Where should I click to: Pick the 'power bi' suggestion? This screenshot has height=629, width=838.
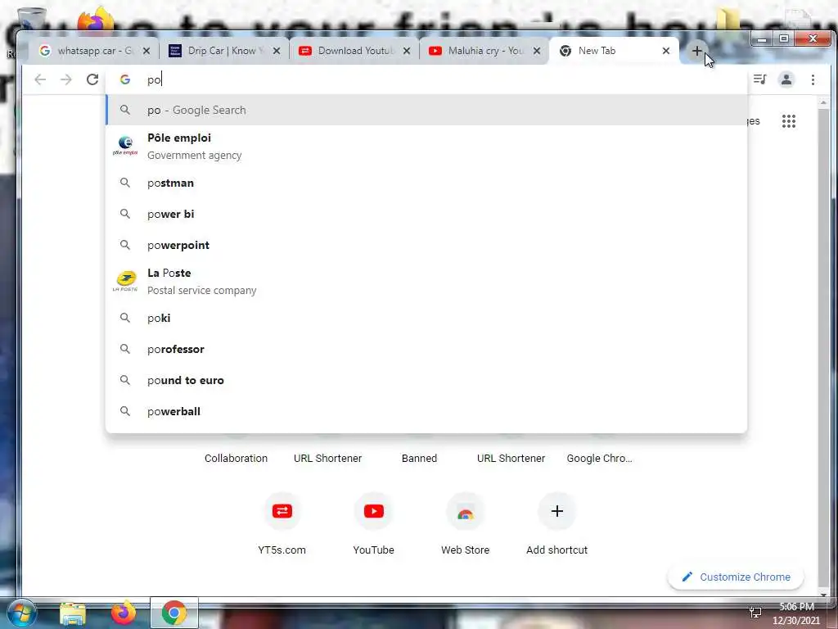426,214
